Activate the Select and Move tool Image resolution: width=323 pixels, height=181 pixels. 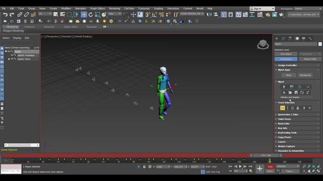point(84,15)
